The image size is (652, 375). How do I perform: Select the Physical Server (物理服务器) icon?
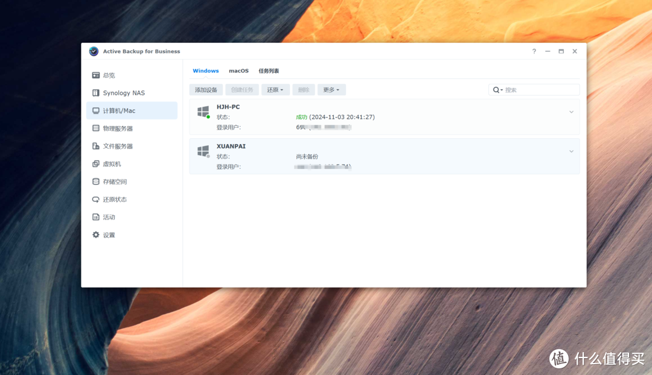coord(95,128)
